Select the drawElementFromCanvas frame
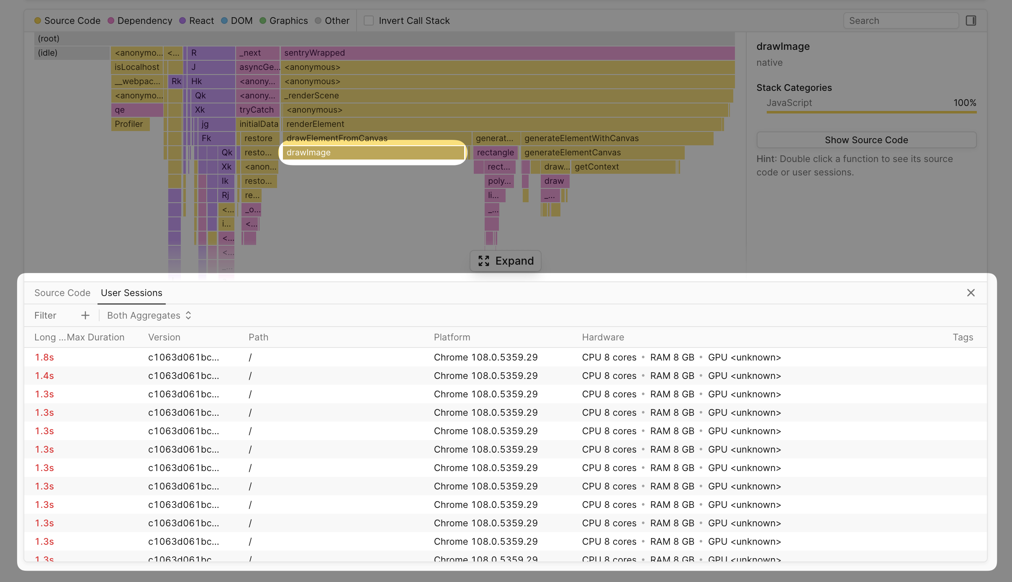Viewport: 1012px width, 582px height. pyautogui.click(x=377, y=138)
